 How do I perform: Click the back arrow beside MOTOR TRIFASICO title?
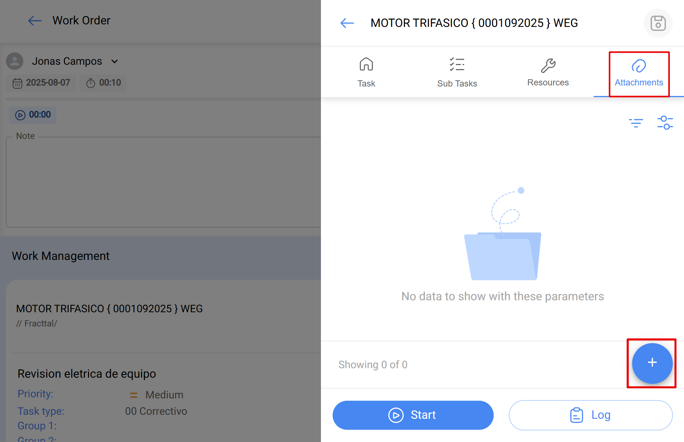[347, 23]
